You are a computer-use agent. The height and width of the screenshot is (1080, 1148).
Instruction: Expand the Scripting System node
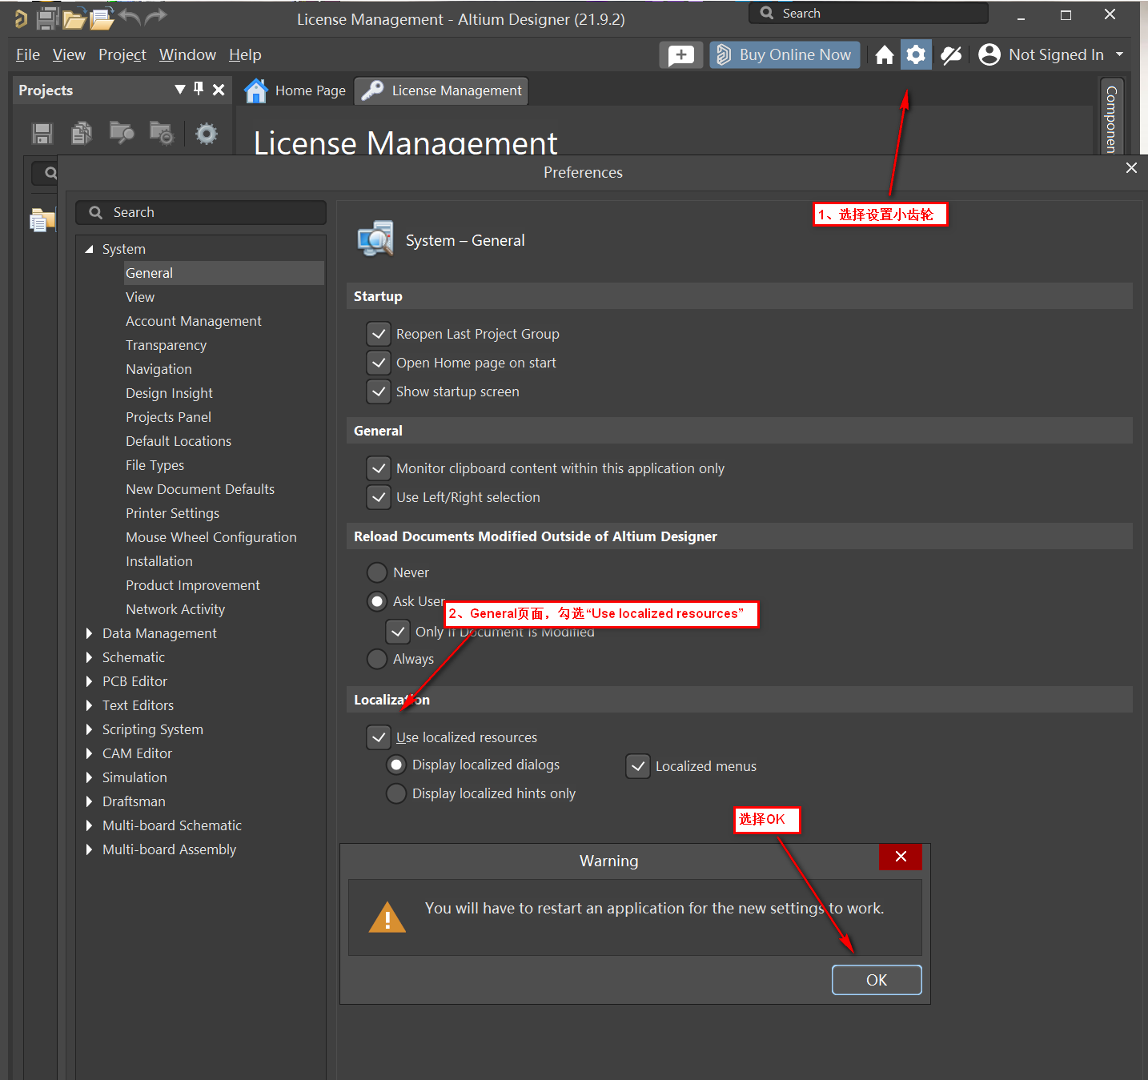(x=89, y=729)
